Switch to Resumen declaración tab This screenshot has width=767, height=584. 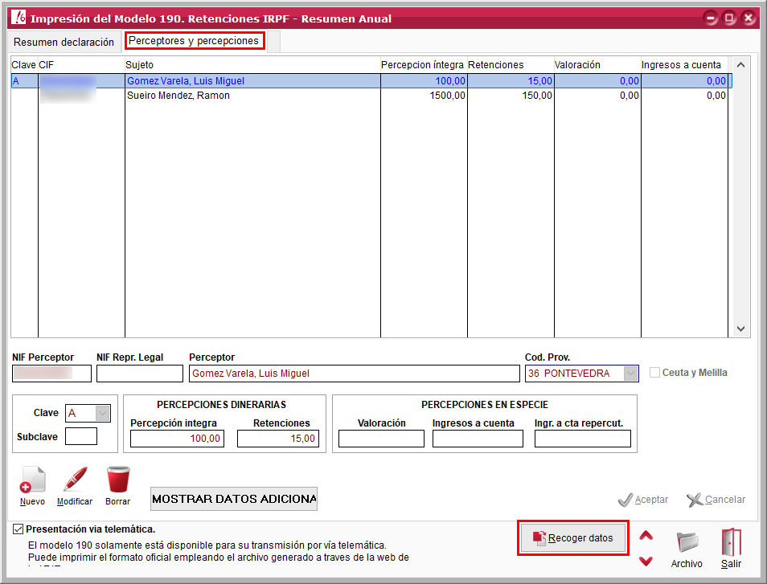[64, 42]
